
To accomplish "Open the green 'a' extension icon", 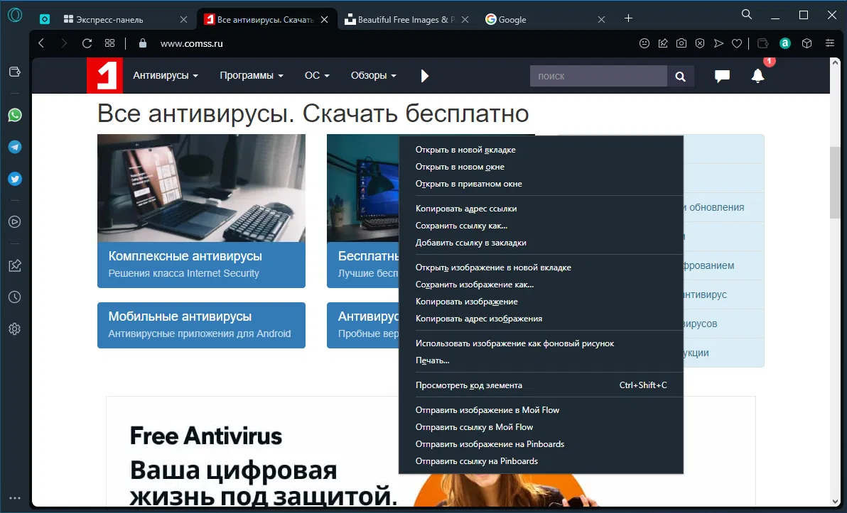I will click(785, 43).
